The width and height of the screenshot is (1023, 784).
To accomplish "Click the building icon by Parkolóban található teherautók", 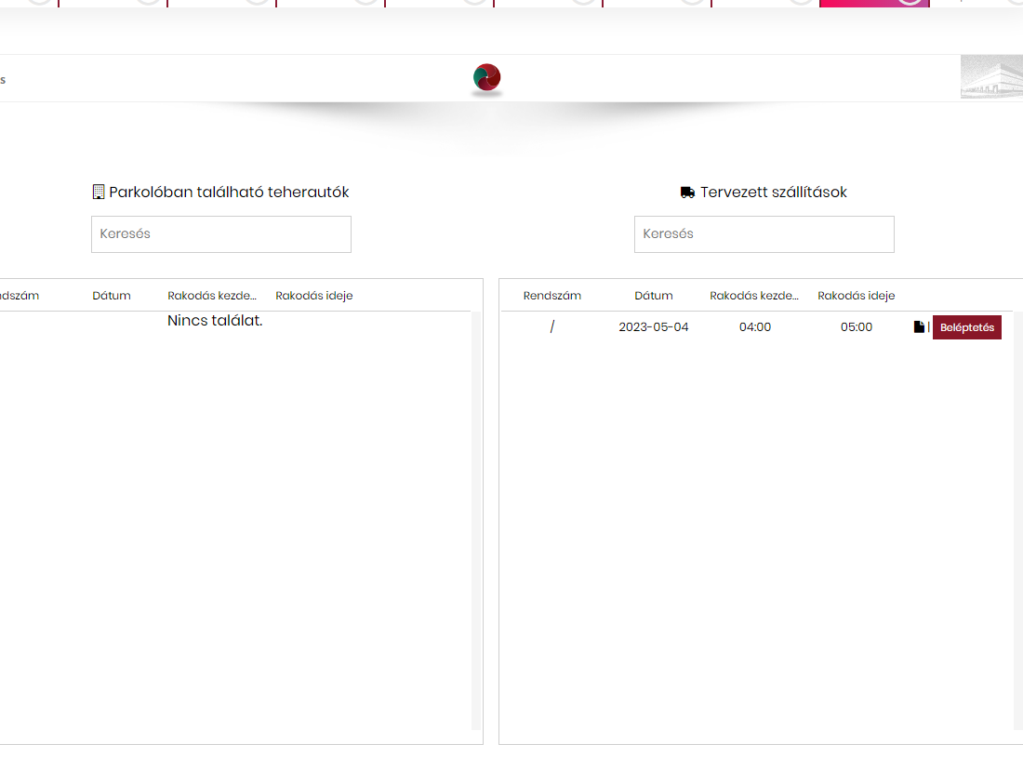I will coord(99,193).
